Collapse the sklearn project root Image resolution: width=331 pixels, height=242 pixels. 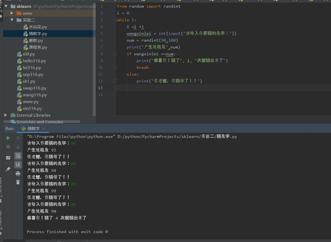pos(6,6)
